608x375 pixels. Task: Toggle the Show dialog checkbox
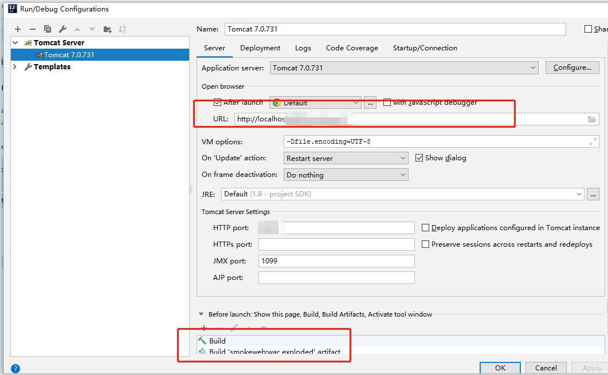[x=419, y=157]
